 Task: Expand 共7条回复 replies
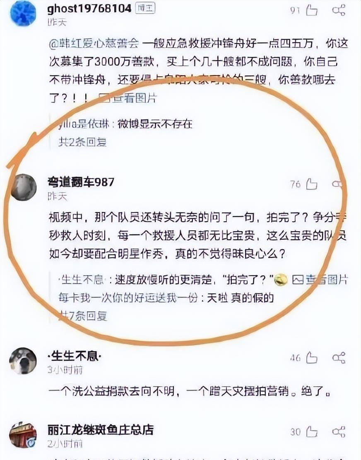pyautogui.click(x=82, y=316)
